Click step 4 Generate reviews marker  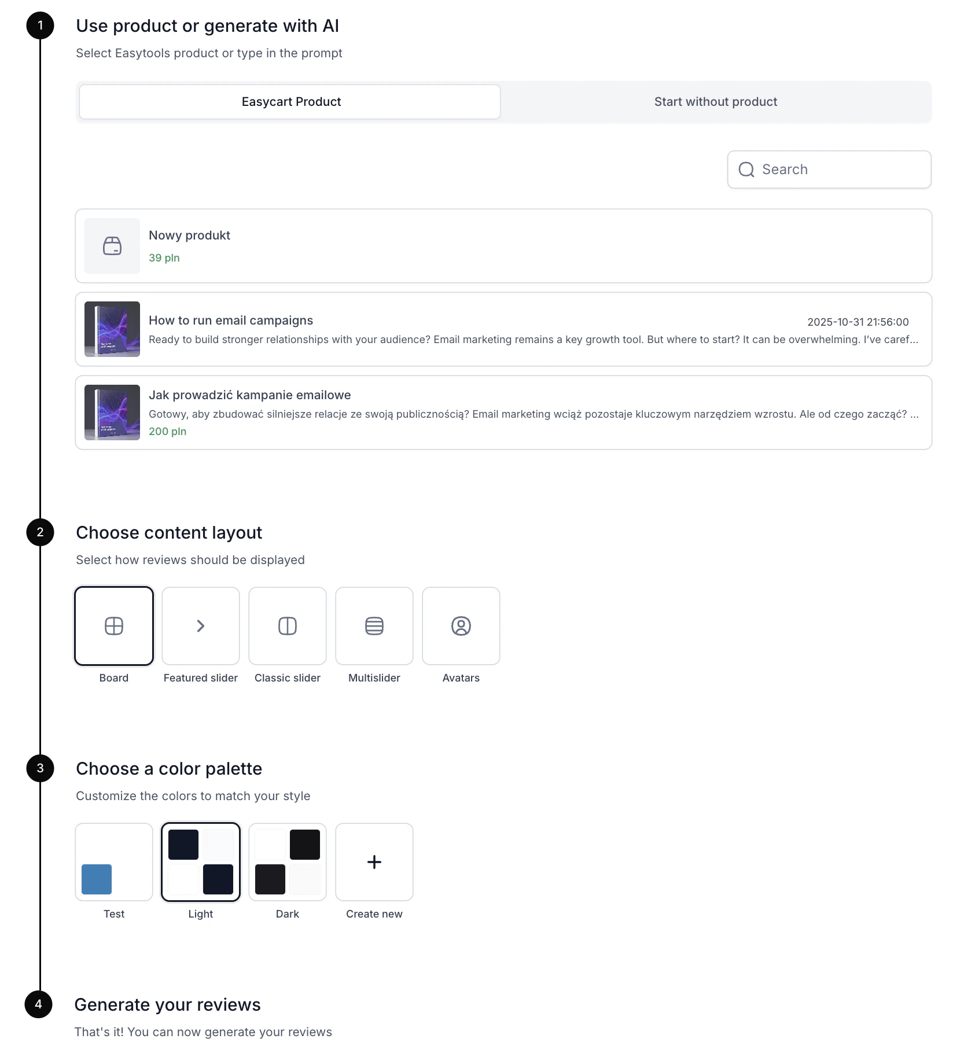38,1004
